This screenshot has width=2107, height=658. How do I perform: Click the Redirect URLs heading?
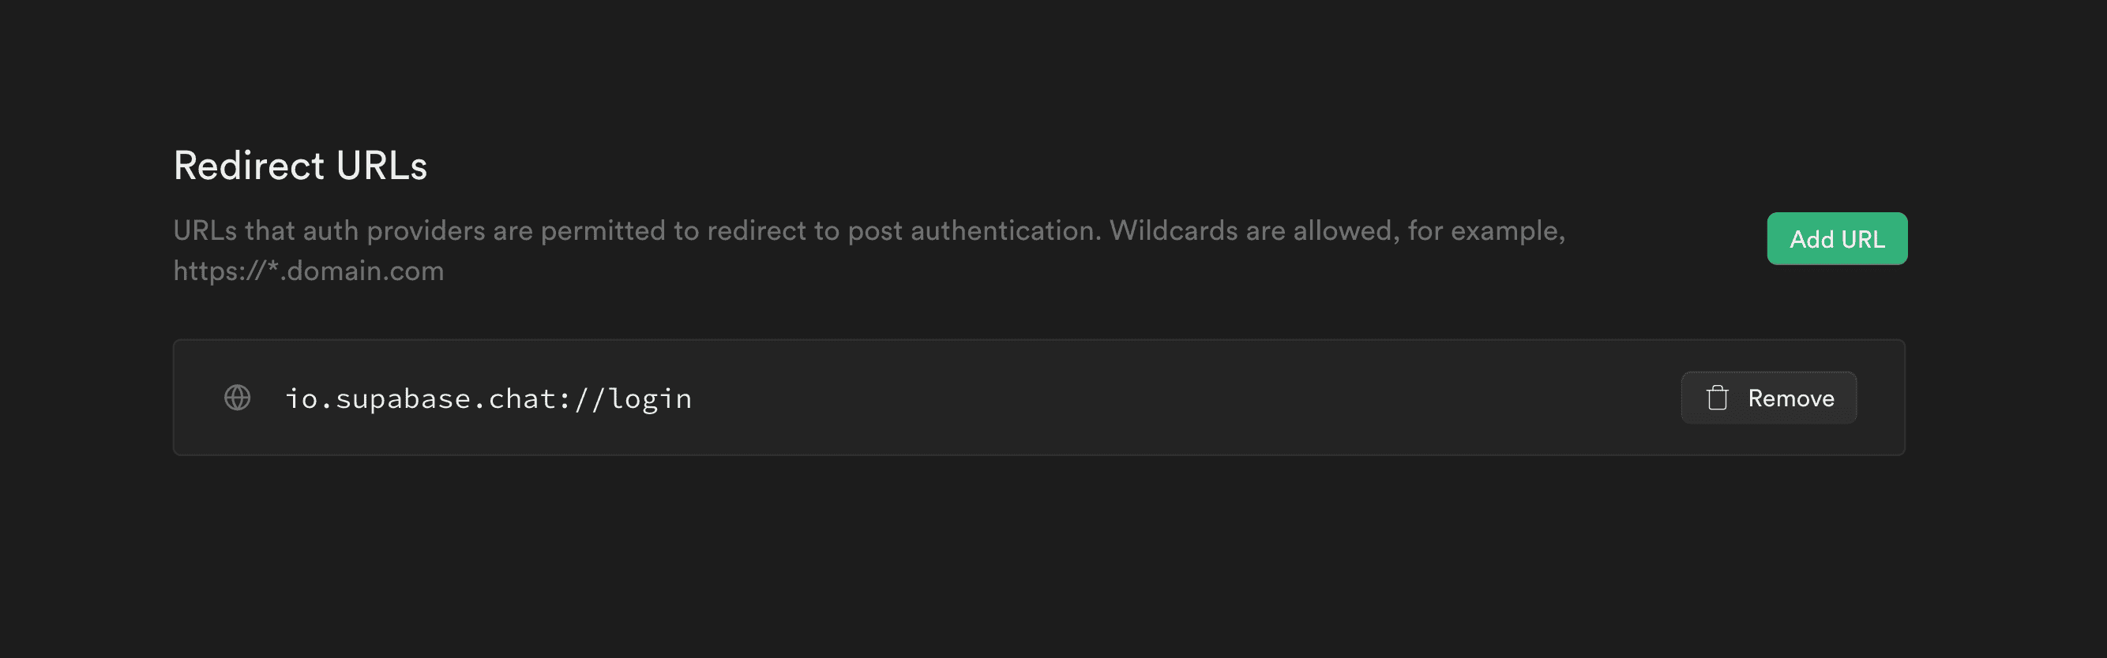(301, 165)
